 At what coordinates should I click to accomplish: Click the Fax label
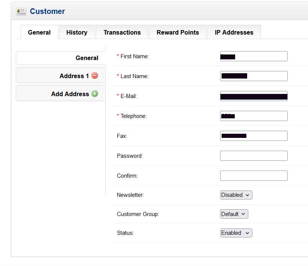122,136
